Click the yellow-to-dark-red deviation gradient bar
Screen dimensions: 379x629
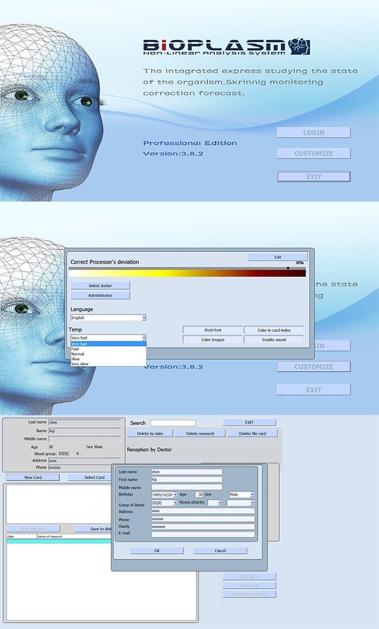(187, 273)
